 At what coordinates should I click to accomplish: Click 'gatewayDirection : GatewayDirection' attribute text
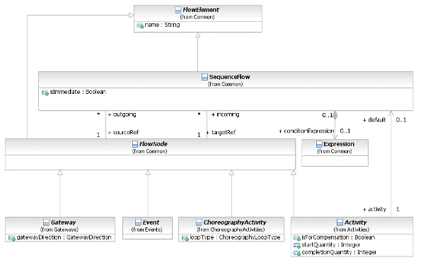coord(64,237)
